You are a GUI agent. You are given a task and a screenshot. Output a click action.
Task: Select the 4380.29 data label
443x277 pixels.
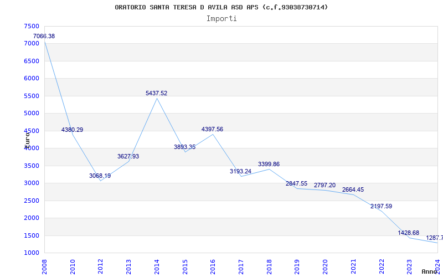(73, 130)
